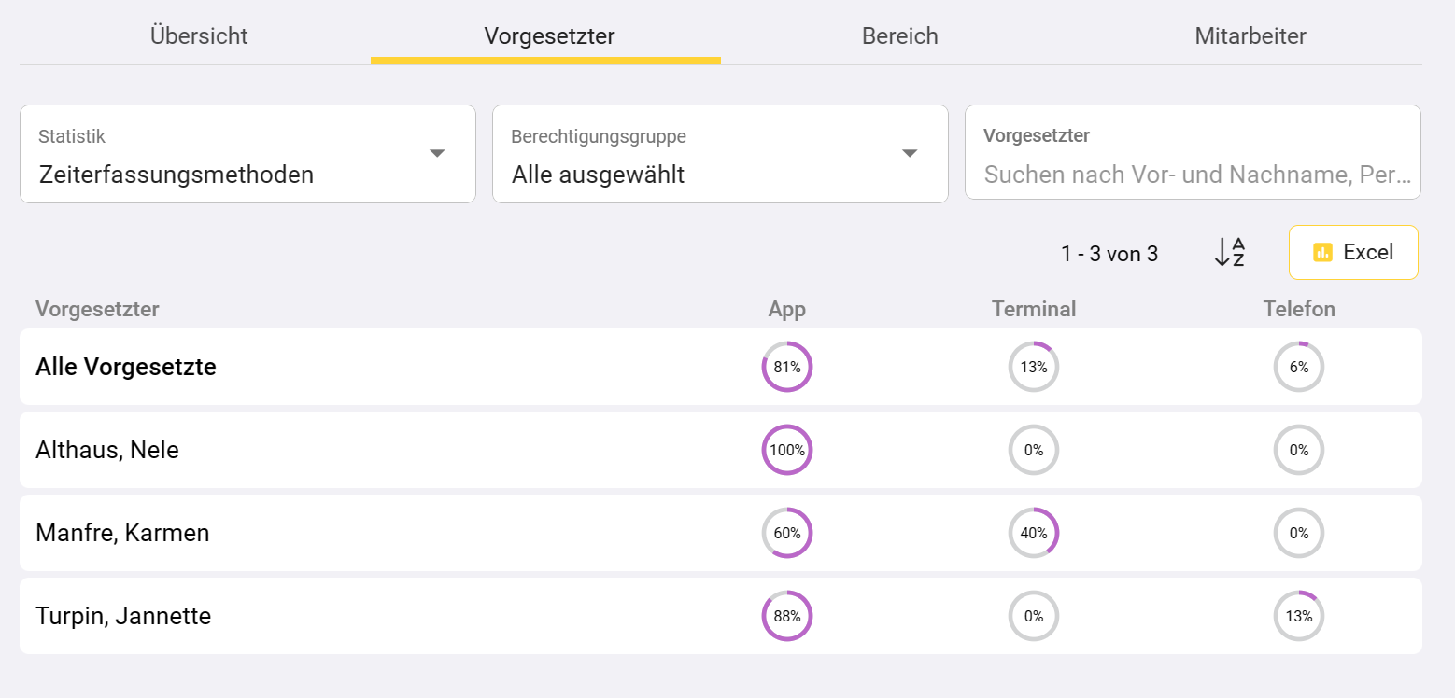Switch to the Übersicht tab
The height and width of the screenshot is (698, 1455).
199,36
